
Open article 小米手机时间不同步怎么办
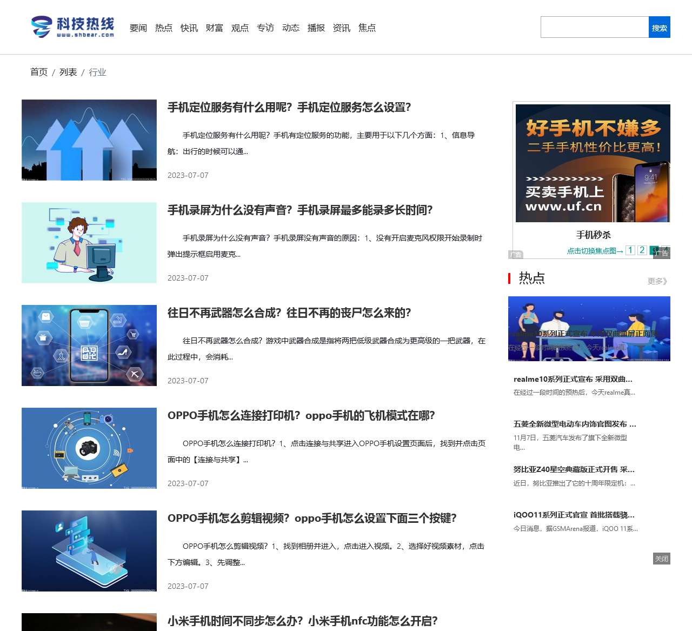click(303, 621)
